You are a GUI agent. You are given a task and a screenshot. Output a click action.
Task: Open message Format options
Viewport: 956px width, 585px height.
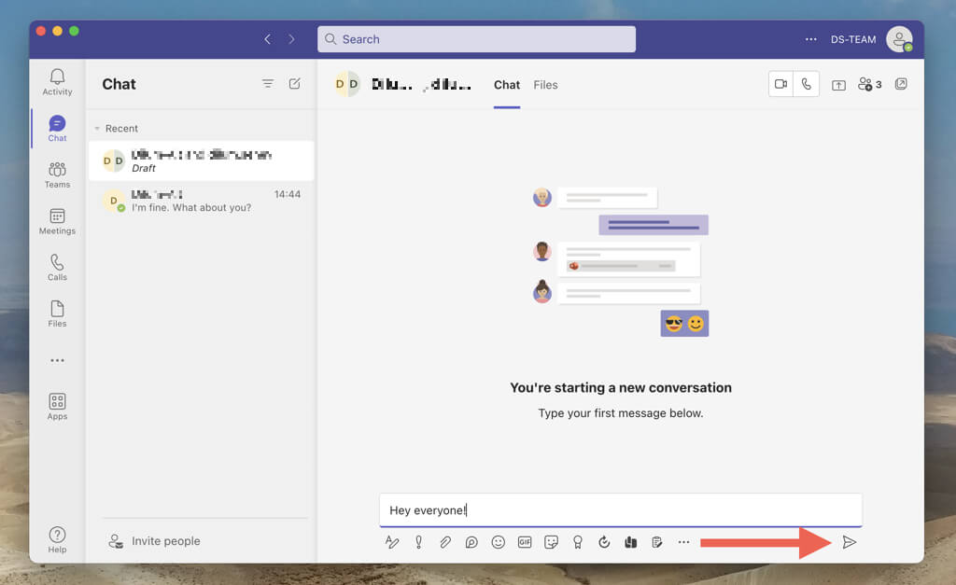[392, 542]
